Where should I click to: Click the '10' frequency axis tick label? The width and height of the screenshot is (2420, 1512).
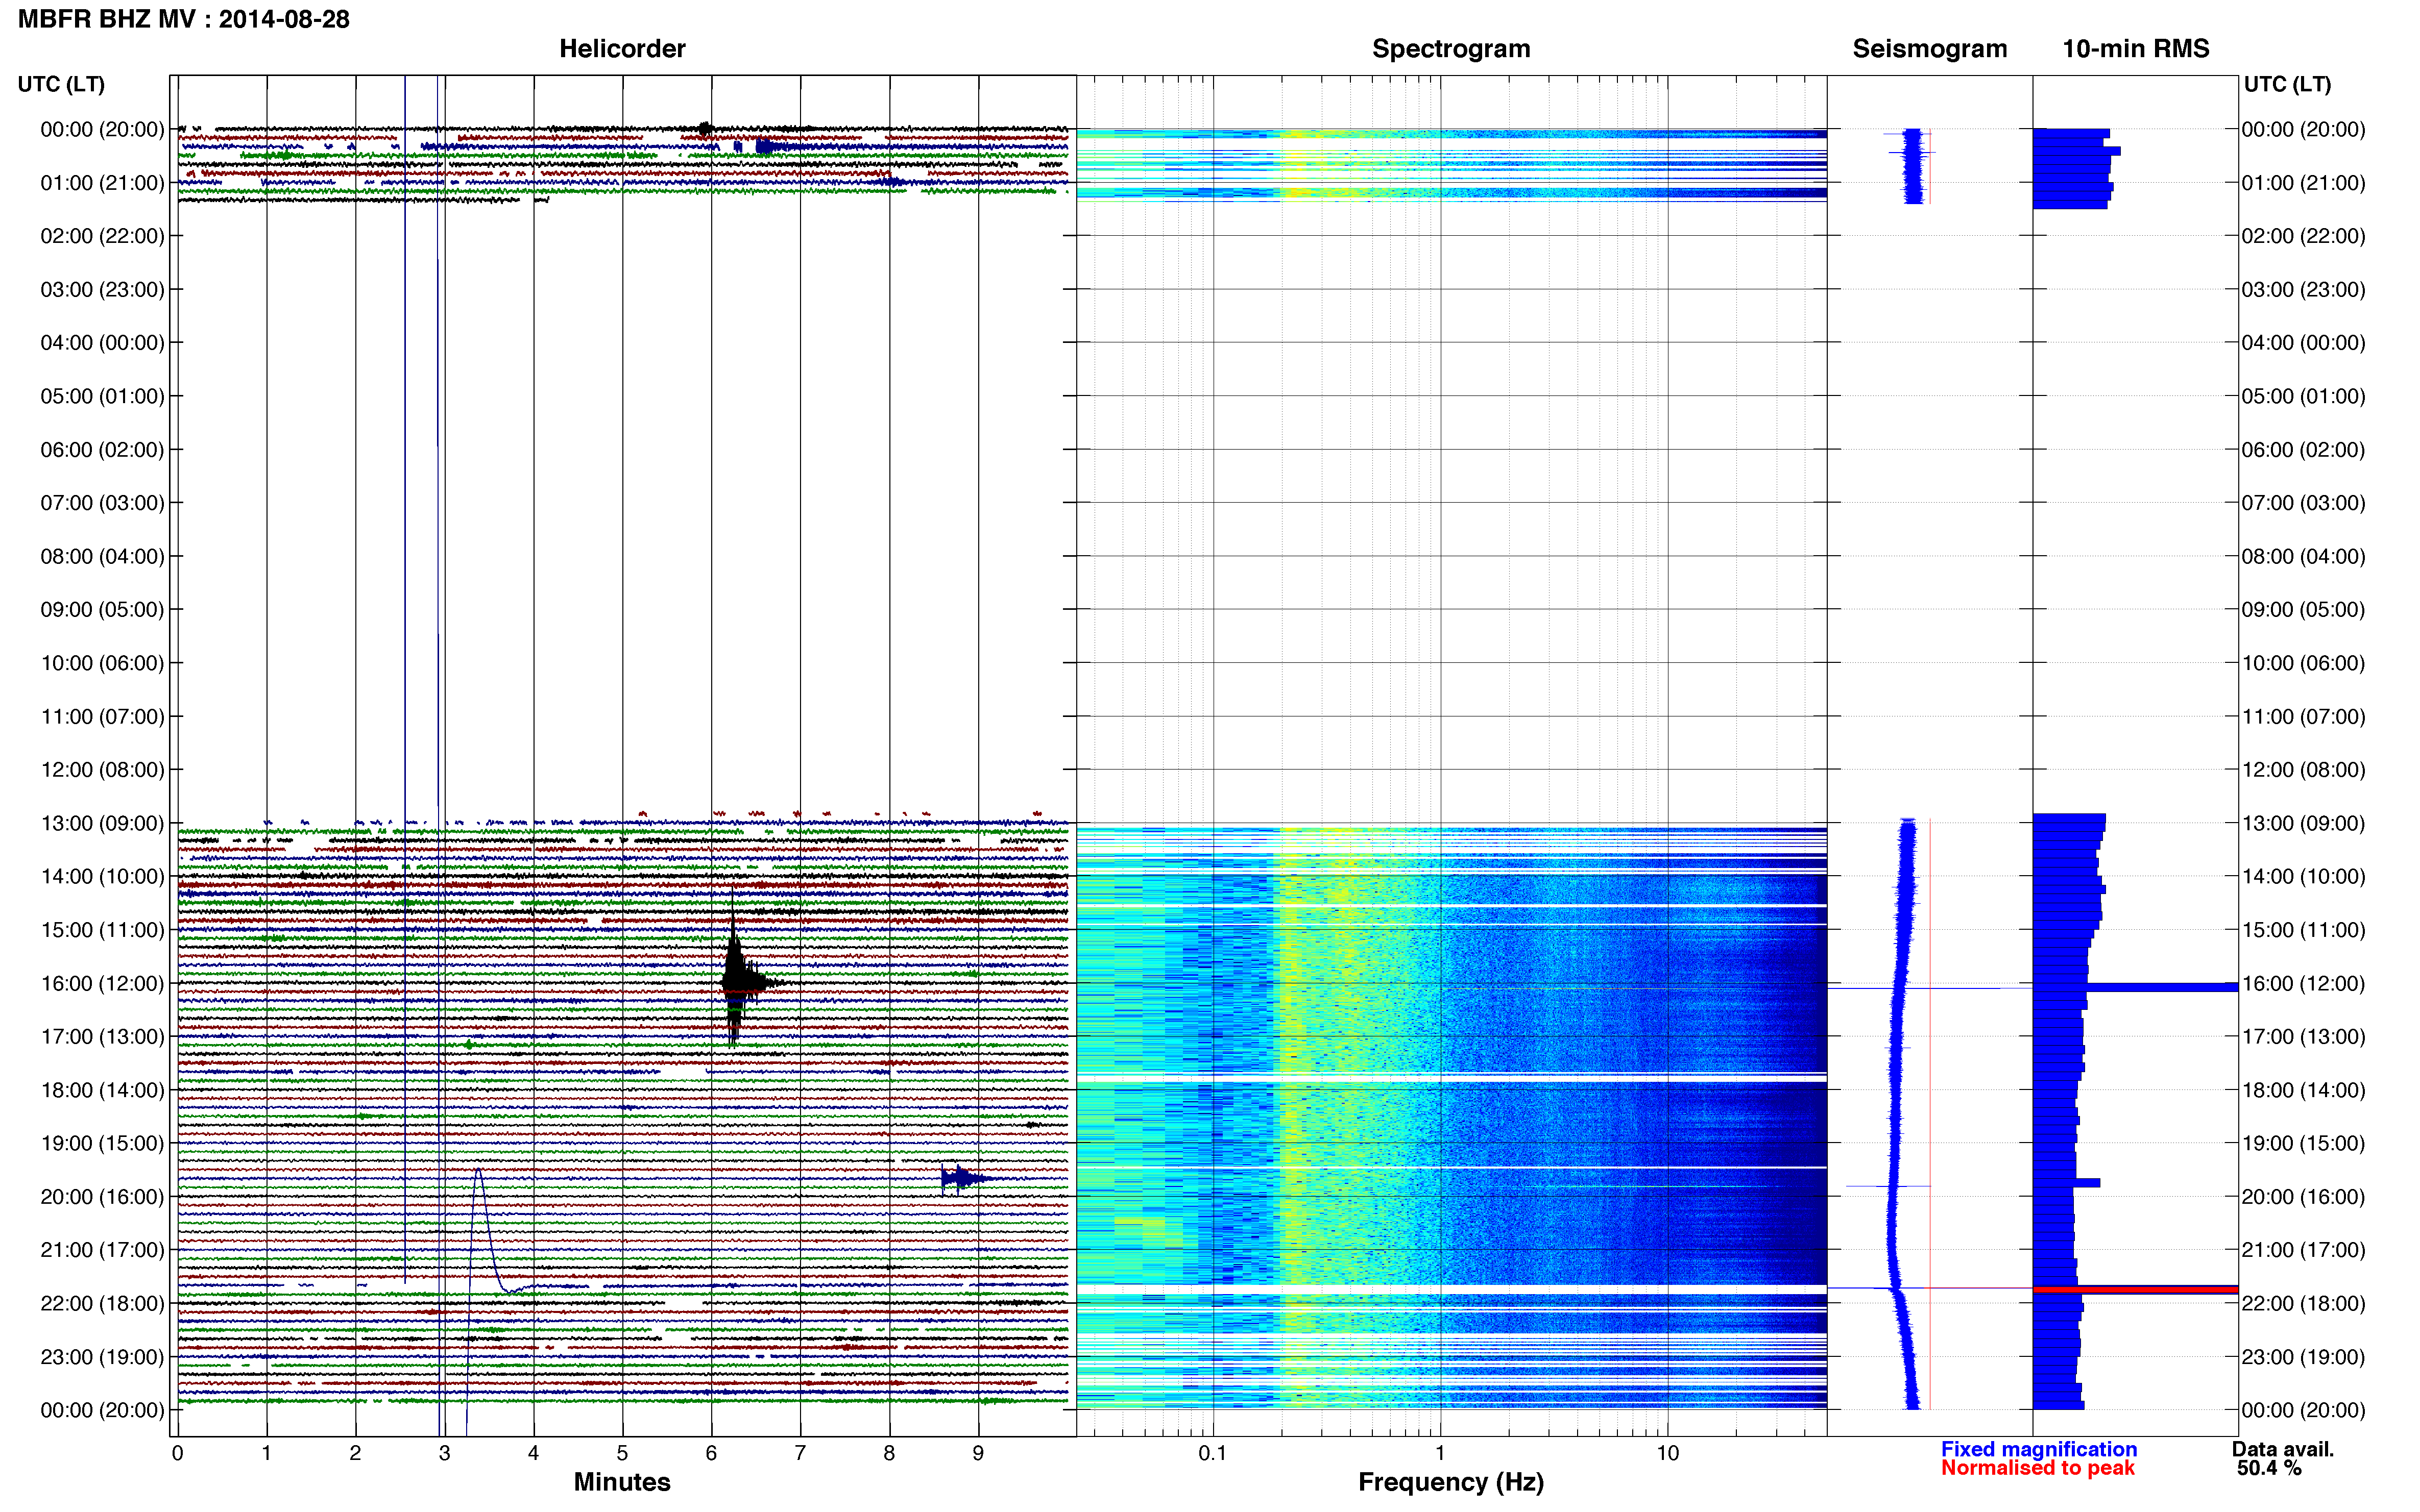[1667, 1453]
